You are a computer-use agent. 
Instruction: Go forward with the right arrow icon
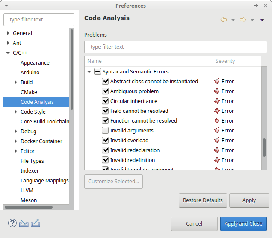(243, 20)
